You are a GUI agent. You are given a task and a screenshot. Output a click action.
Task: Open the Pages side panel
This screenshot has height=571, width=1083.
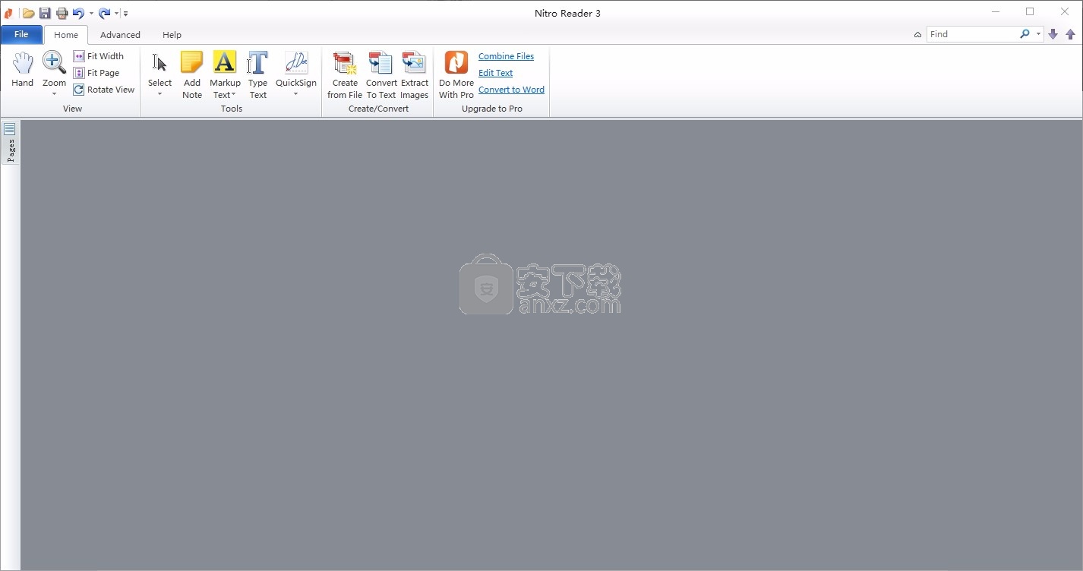click(10, 143)
